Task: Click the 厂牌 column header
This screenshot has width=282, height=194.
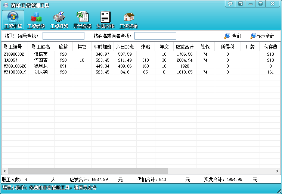Action: 250,47
